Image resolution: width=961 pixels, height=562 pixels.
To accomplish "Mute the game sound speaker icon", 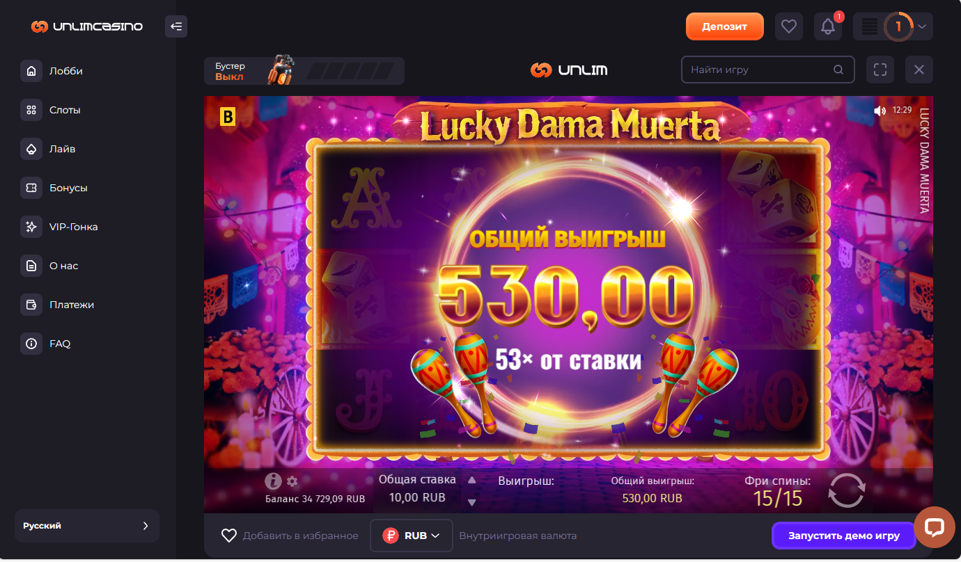I will (x=880, y=111).
